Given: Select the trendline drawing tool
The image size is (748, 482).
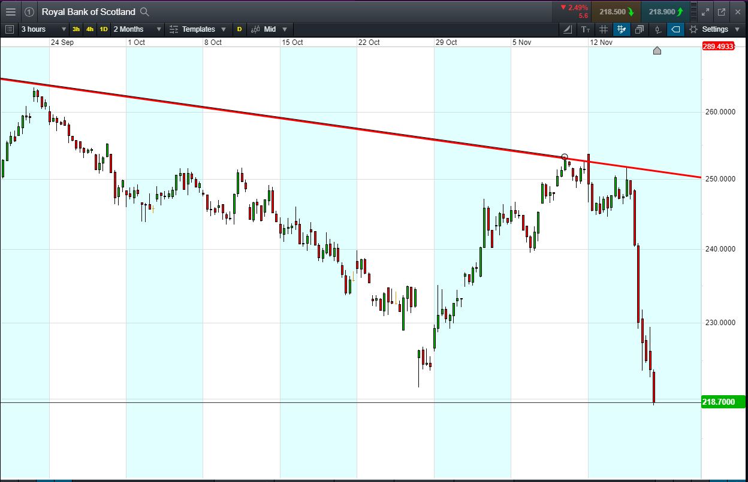Looking at the screenshot, I should [x=568, y=29].
